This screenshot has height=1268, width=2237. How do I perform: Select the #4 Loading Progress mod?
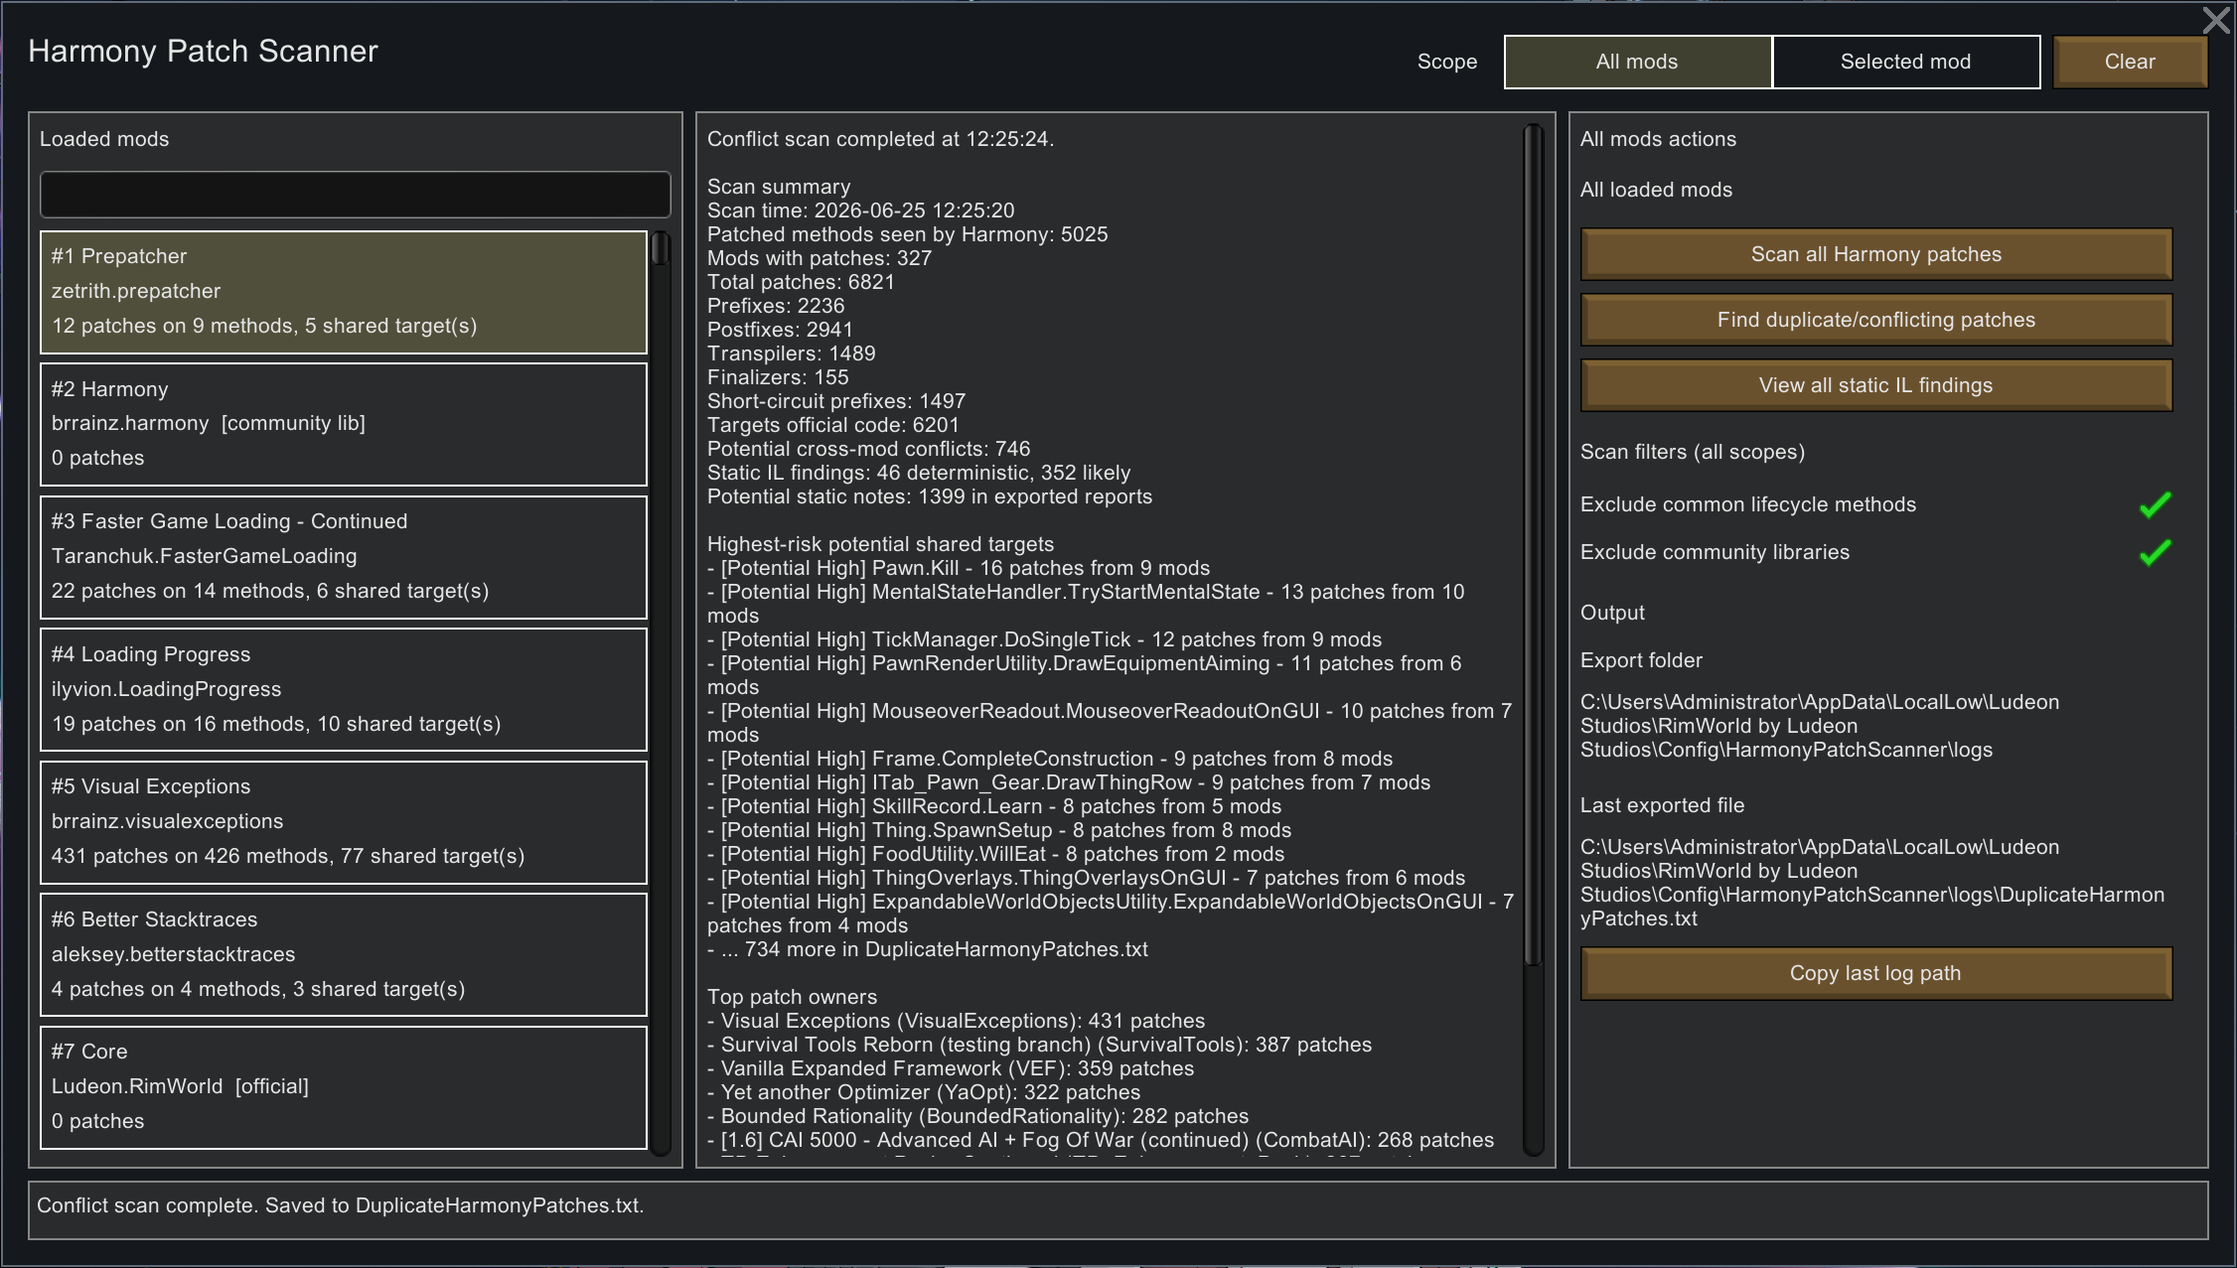[344, 689]
